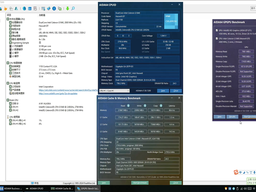256x192 pixels.
Task: Click the magnifier search toolbar icon
Action: (73, 9)
